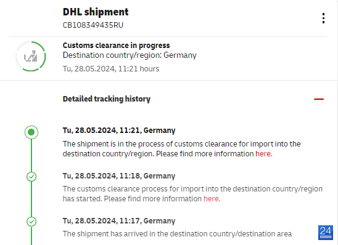Select the 'Tu, 28.05.2024, 11:21, Germany' entry heading

[119, 131]
